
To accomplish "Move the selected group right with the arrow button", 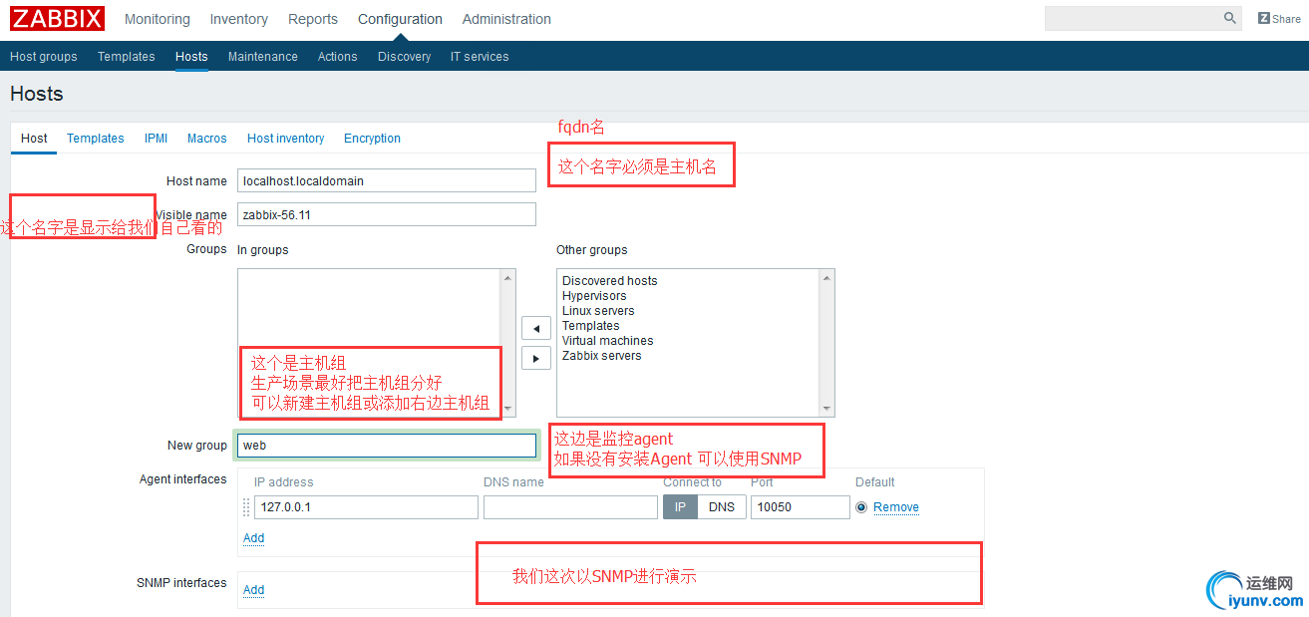I will point(536,358).
